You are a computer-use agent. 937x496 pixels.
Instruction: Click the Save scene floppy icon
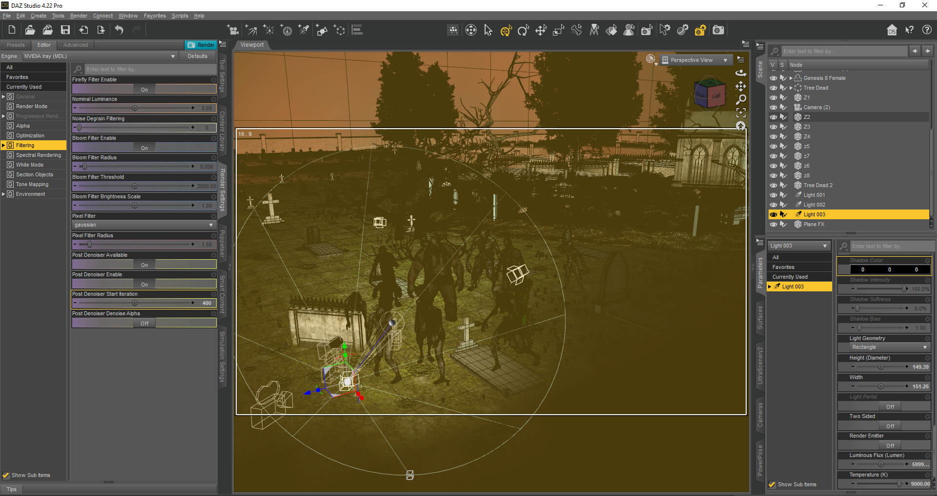(65, 30)
